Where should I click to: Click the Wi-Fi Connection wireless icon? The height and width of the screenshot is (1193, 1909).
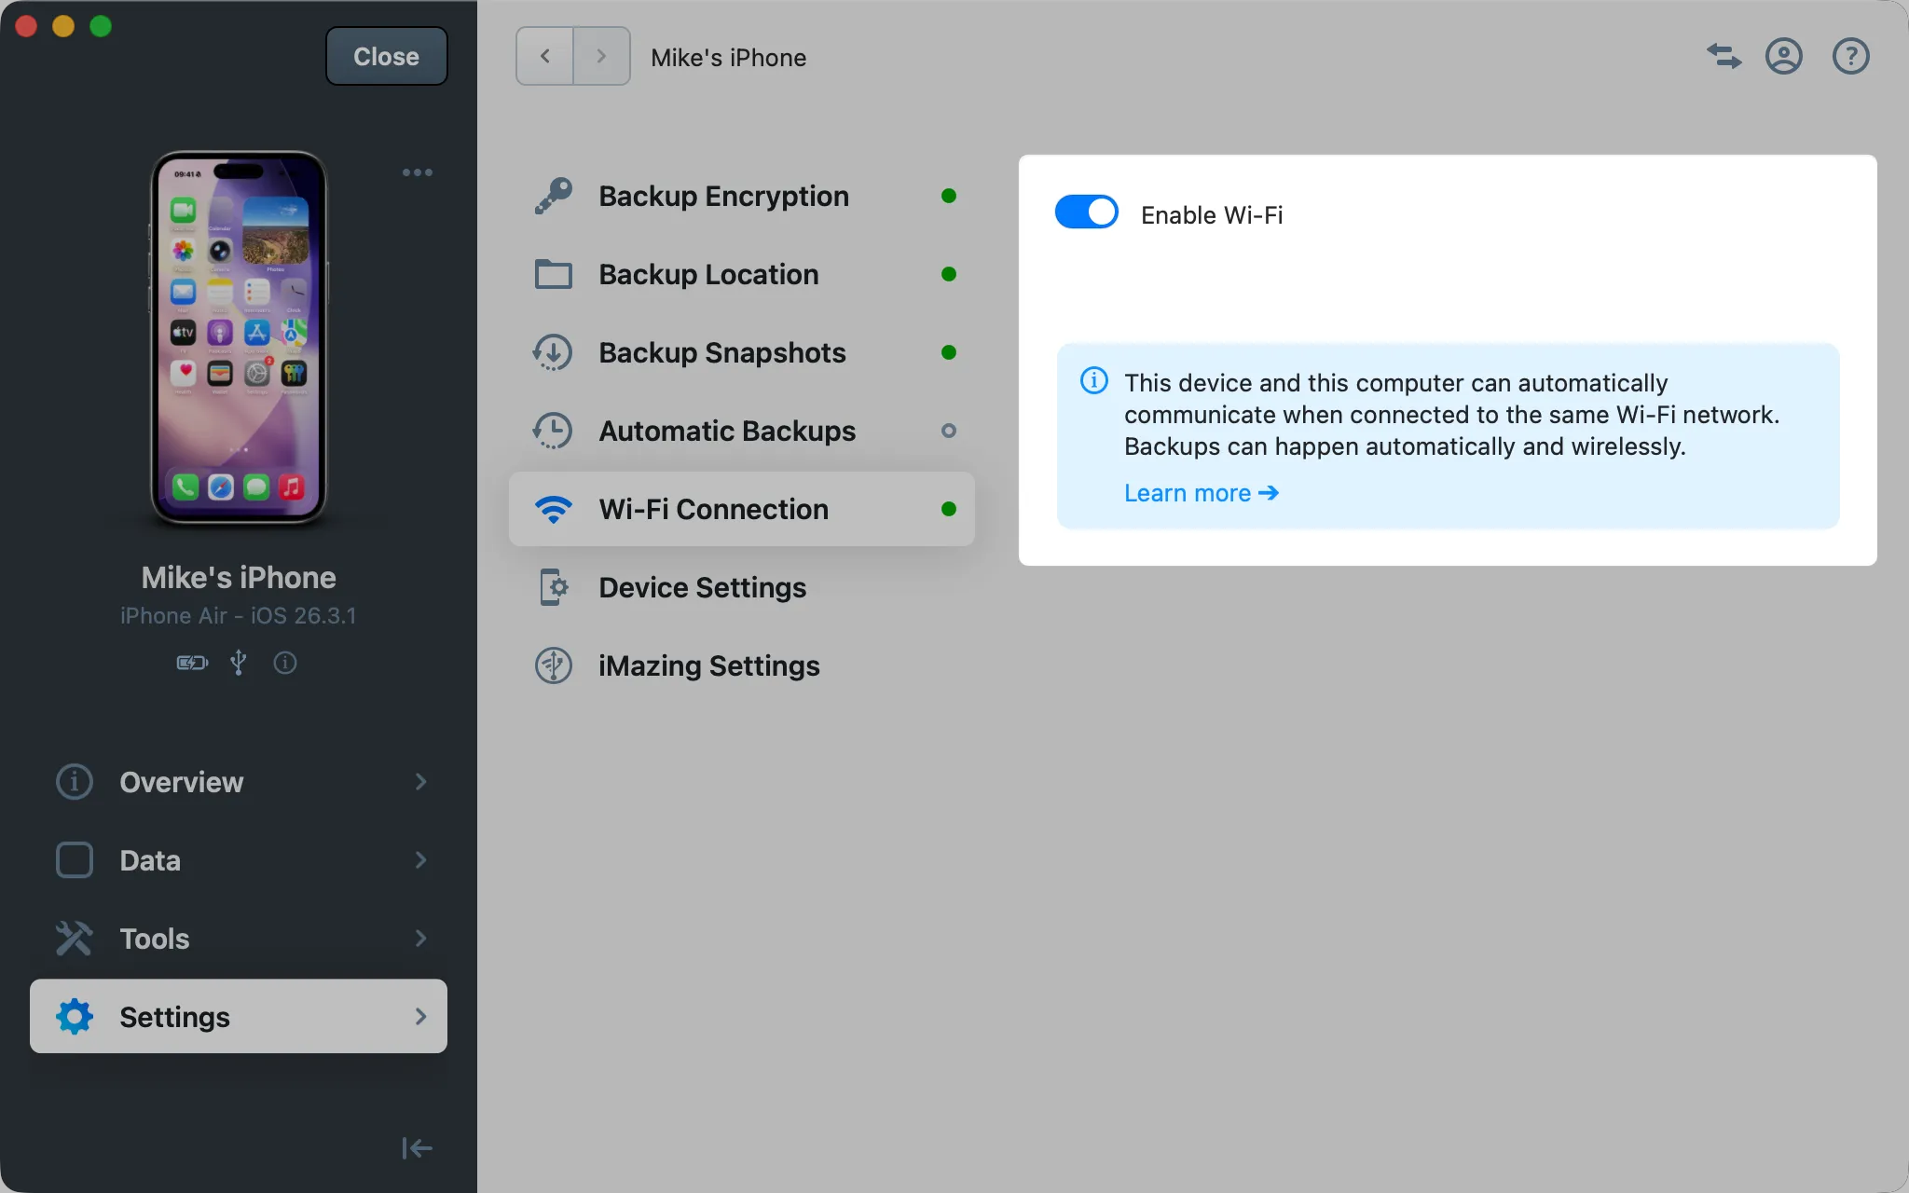(554, 509)
